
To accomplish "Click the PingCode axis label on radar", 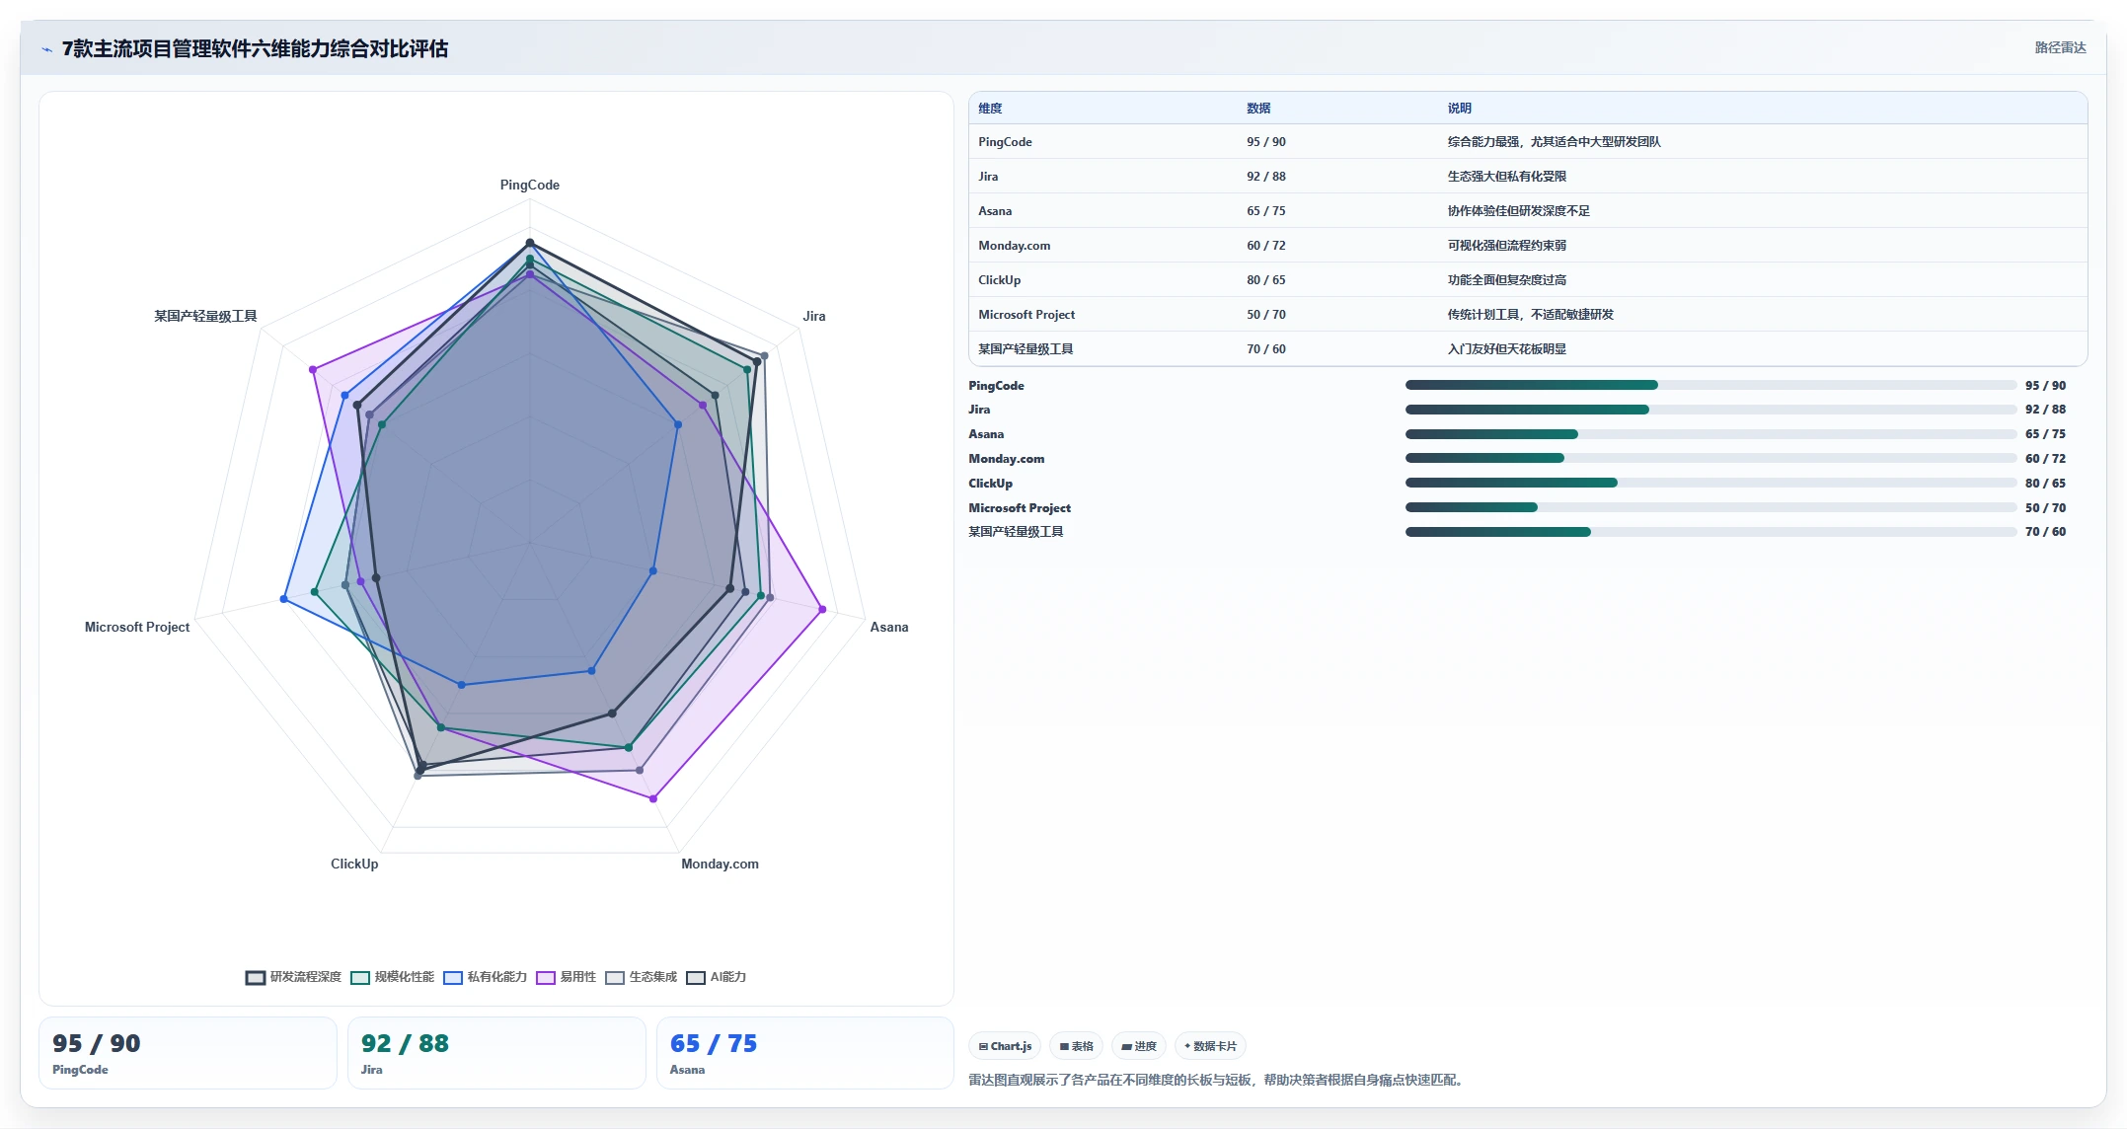I will 530,186.
